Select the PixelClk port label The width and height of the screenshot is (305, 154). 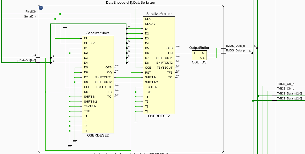tap(31, 12)
